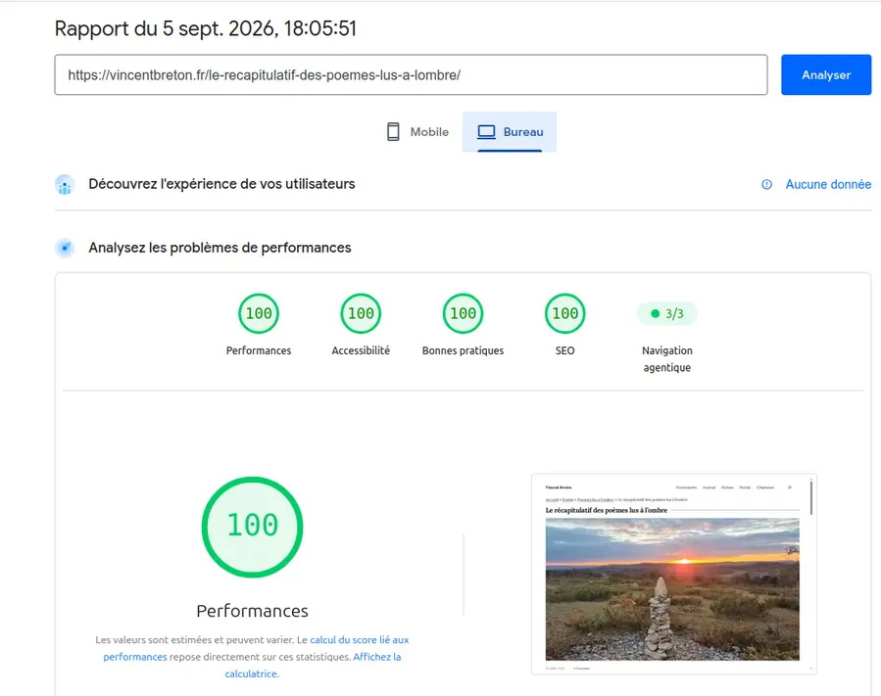
Task: Click Analysez les problèmes de performances heading
Action: pos(220,248)
